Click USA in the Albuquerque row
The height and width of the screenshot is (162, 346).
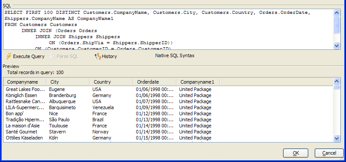(97, 102)
